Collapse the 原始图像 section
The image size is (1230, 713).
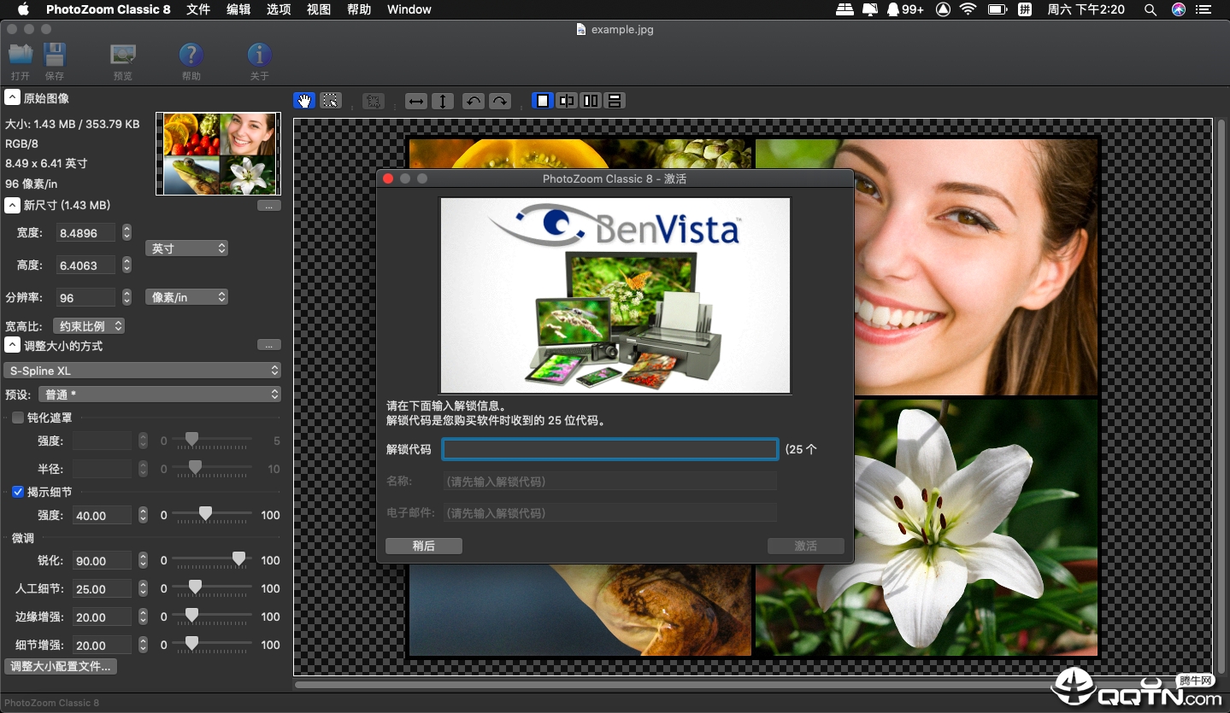(13, 98)
